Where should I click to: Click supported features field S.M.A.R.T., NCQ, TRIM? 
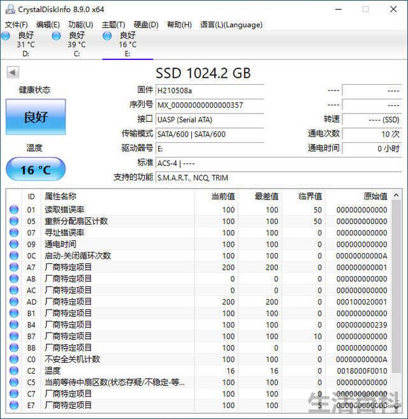click(x=279, y=178)
